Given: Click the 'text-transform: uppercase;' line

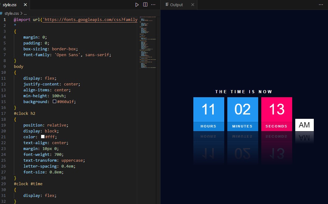Looking at the screenshot, I should click(x=54, y=160).
